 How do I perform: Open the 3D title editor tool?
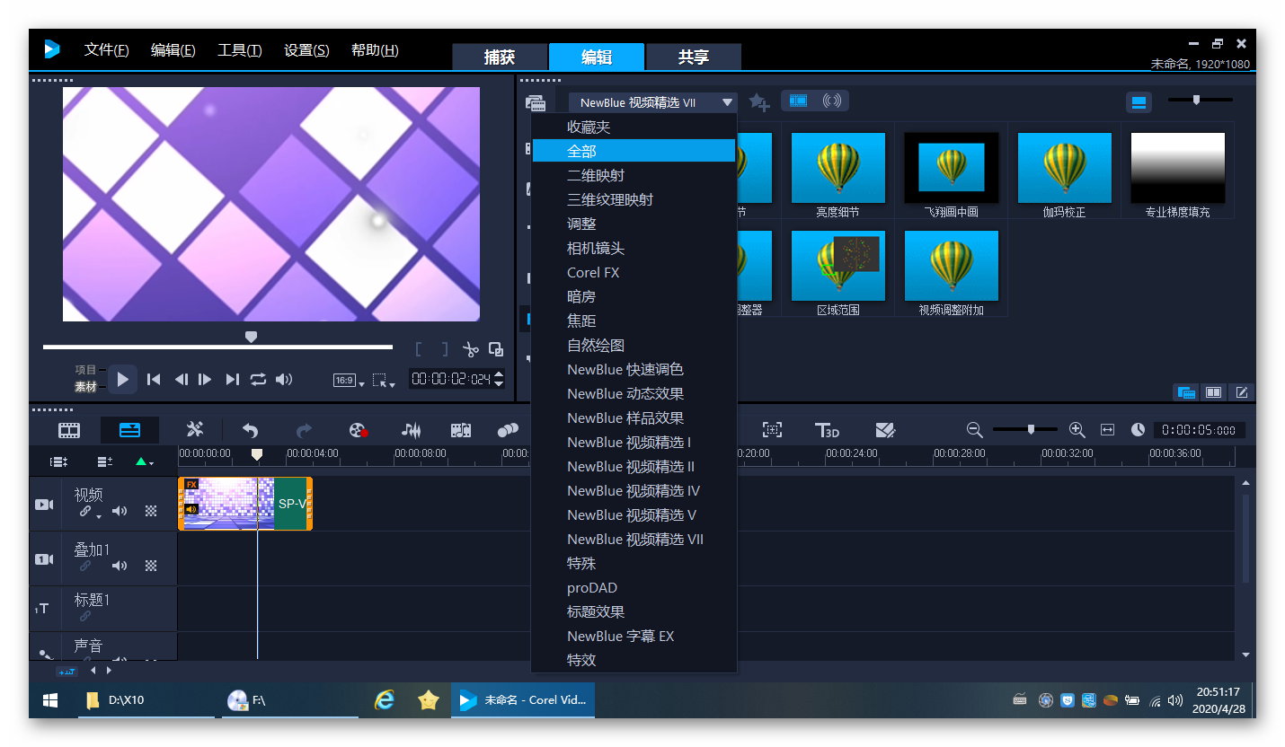click(826, 430)
